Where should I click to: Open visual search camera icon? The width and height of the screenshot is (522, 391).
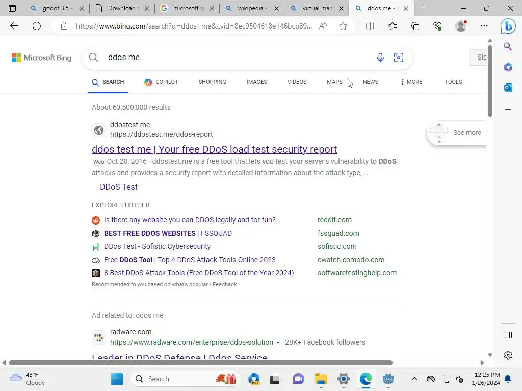(x=399, y=58)
